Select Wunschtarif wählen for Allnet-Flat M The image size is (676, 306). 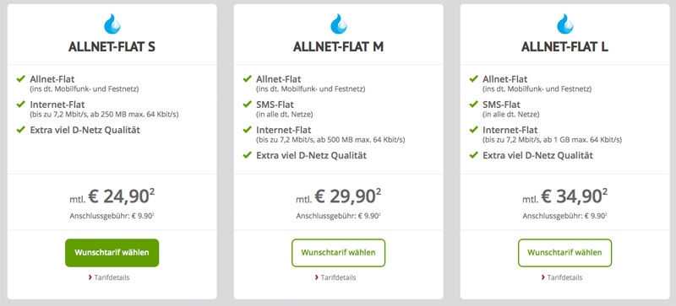tap(339, 253)
